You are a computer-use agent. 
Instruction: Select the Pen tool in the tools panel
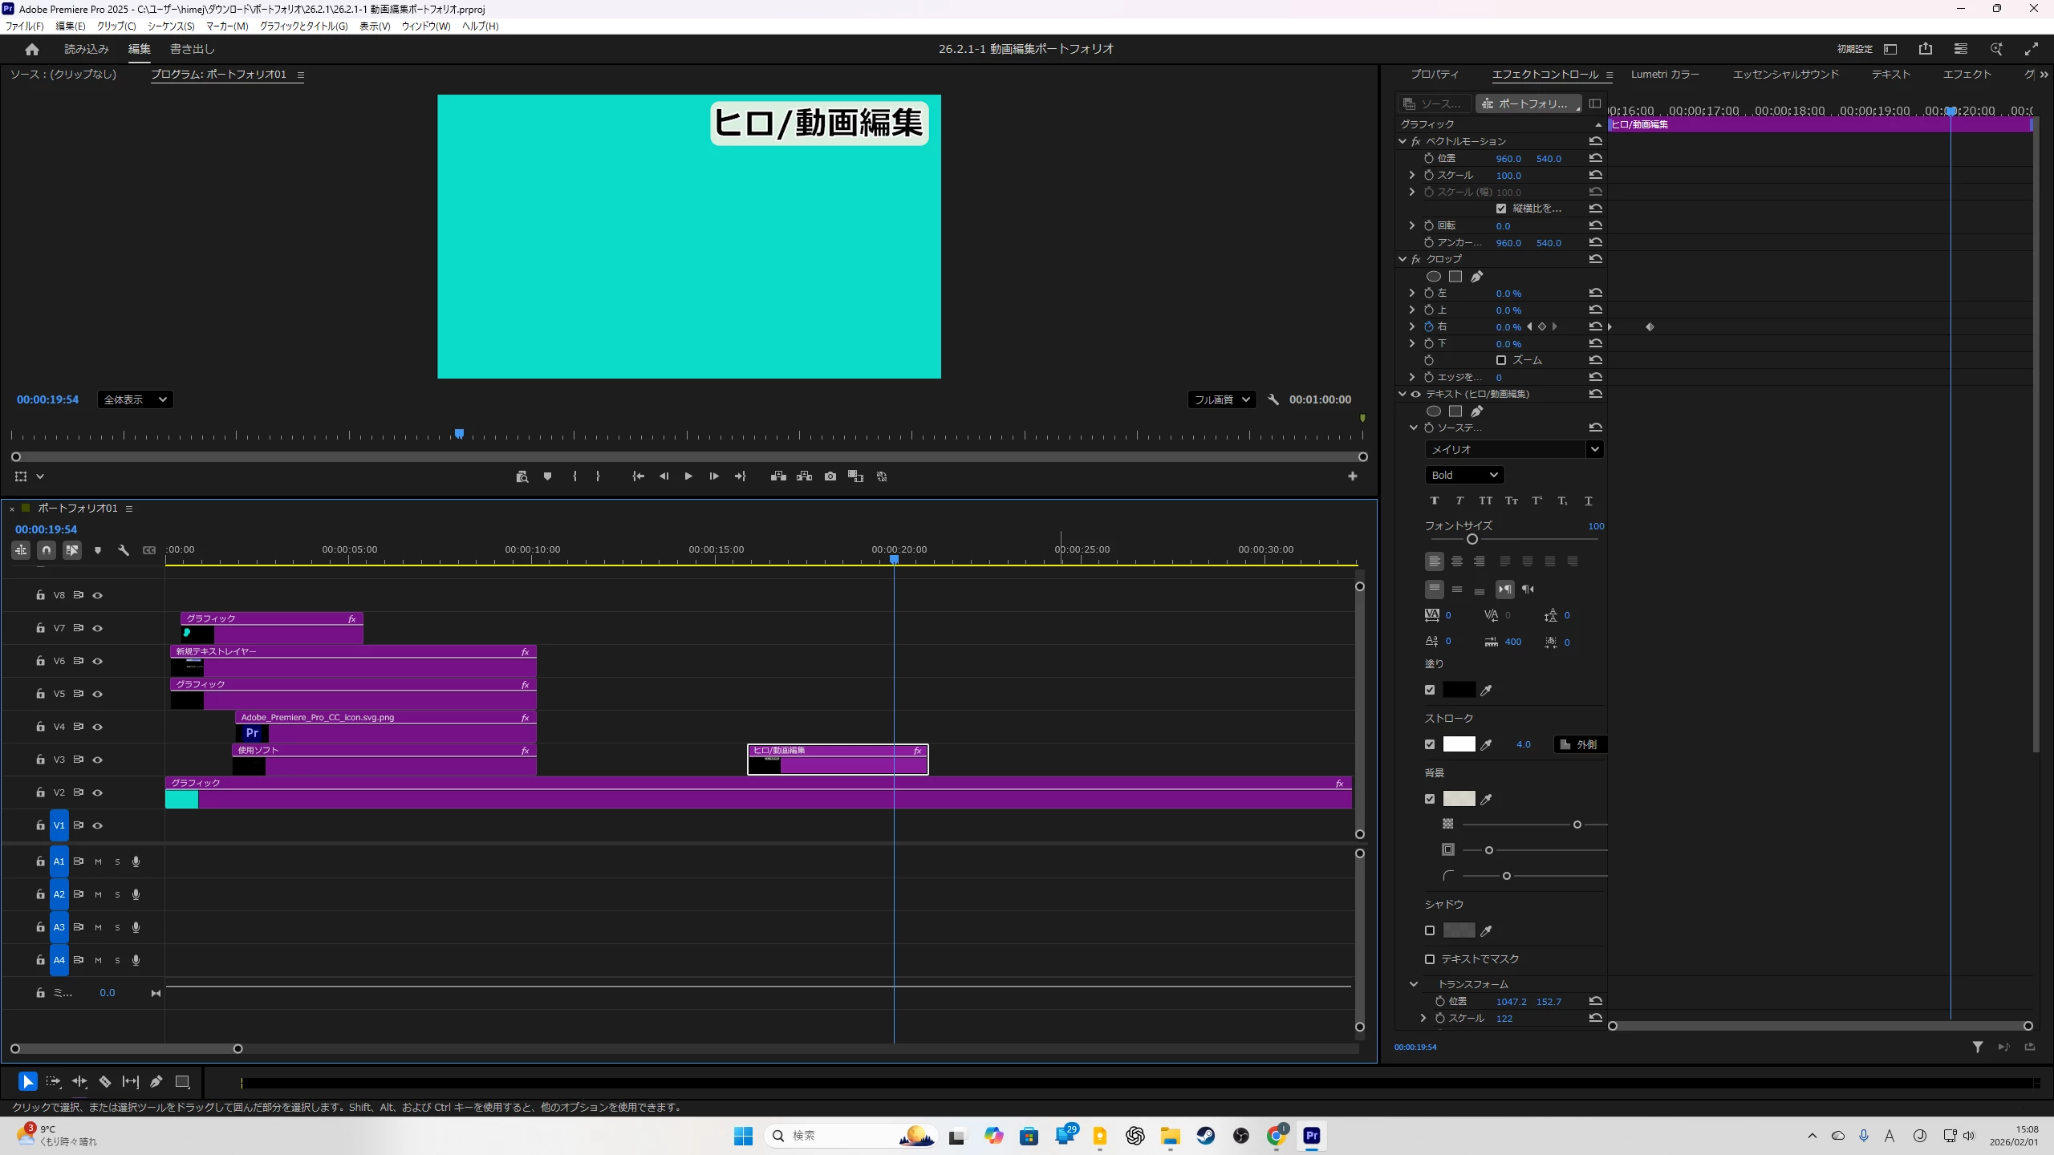(x=156, y=1081)
